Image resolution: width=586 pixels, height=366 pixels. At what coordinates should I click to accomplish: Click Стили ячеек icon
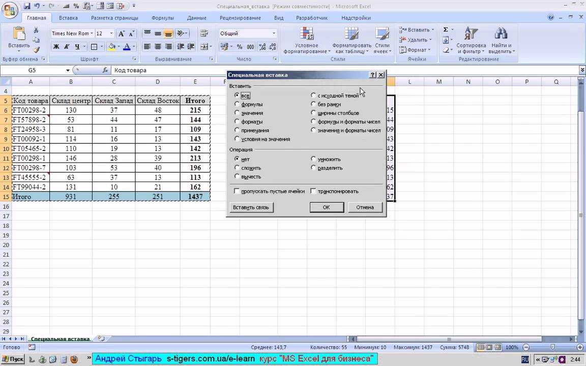(382, 35)
